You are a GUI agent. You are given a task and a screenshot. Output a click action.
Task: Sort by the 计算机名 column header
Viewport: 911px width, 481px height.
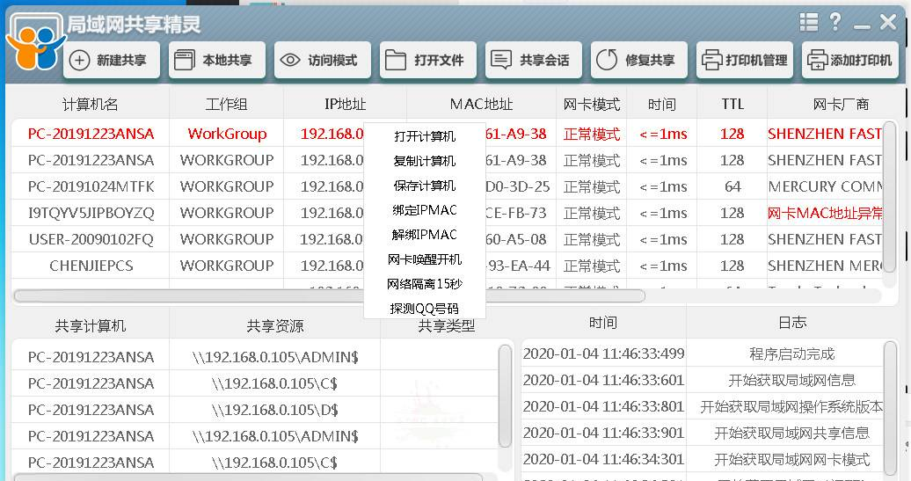(x=90, y=104)
